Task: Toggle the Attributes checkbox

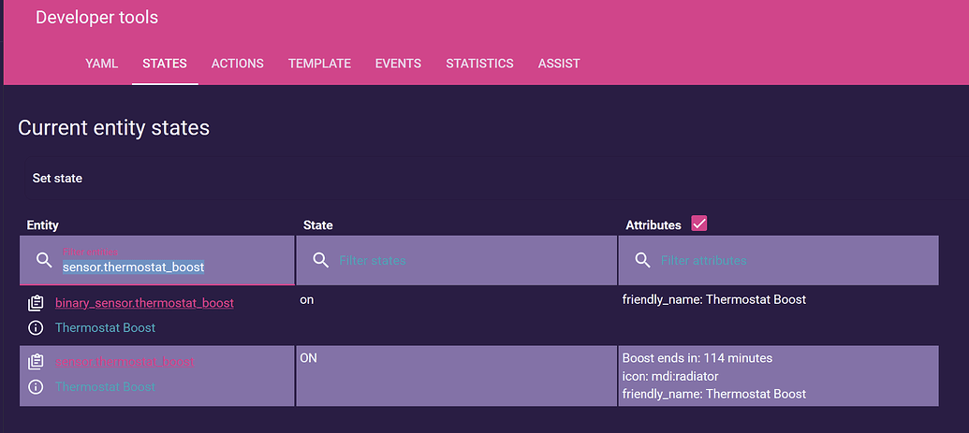Action: (x=699, y=224)
